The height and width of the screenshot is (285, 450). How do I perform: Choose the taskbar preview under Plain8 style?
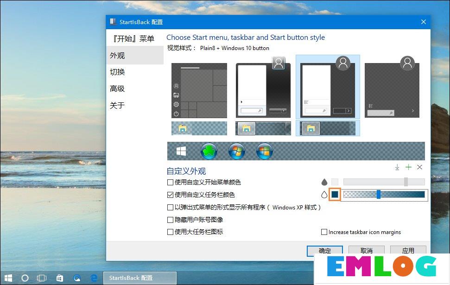pyautogui.click(x=328, y=128)
